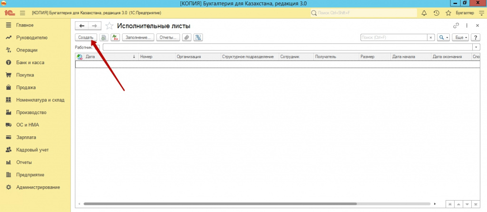Image resolution: width=487 pixels, height=212 pixels.
Task: Click the paperclip attached files icon
Action: click(187, 37)
